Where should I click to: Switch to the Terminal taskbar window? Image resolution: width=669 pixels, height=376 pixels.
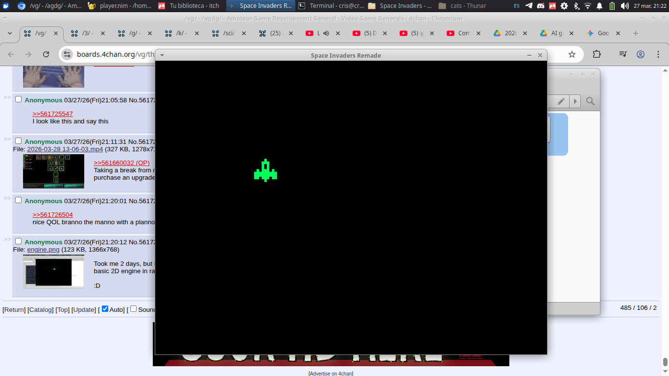coord(332,6)
